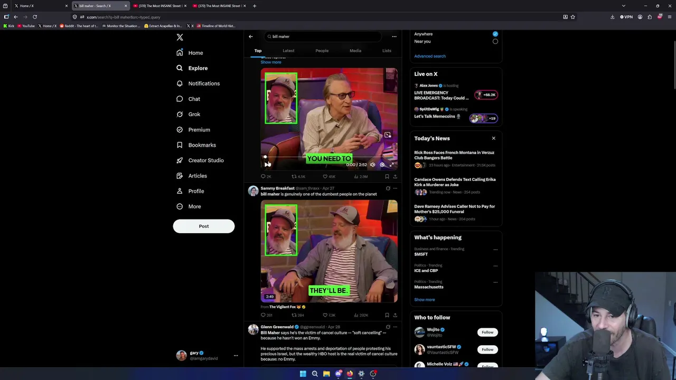Click the Post button
The width and height of the screenshot is (676, 380).
point(204,226)
